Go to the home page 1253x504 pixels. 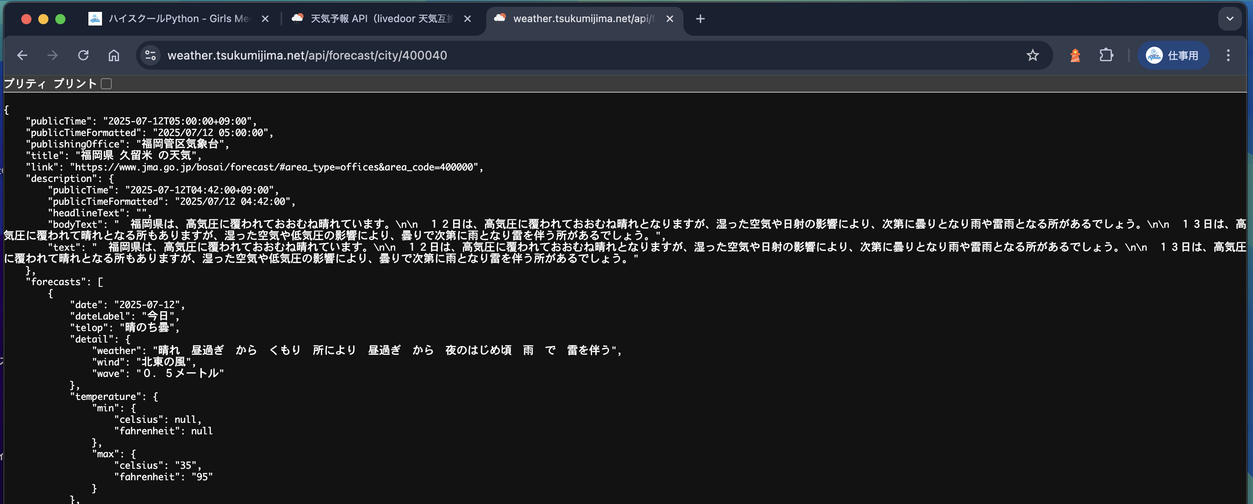[114, 56]
